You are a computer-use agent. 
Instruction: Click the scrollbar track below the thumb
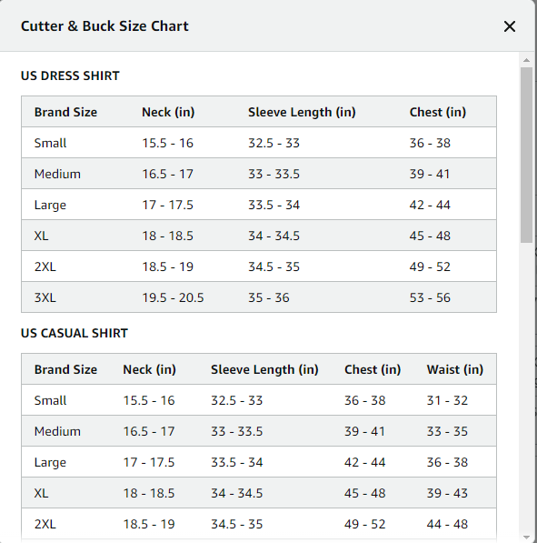pyautogui.click(x=527, y=387)
